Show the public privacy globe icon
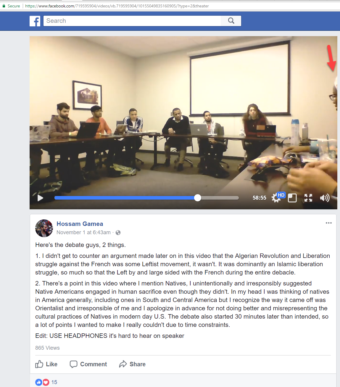 [x=118, y=233]
